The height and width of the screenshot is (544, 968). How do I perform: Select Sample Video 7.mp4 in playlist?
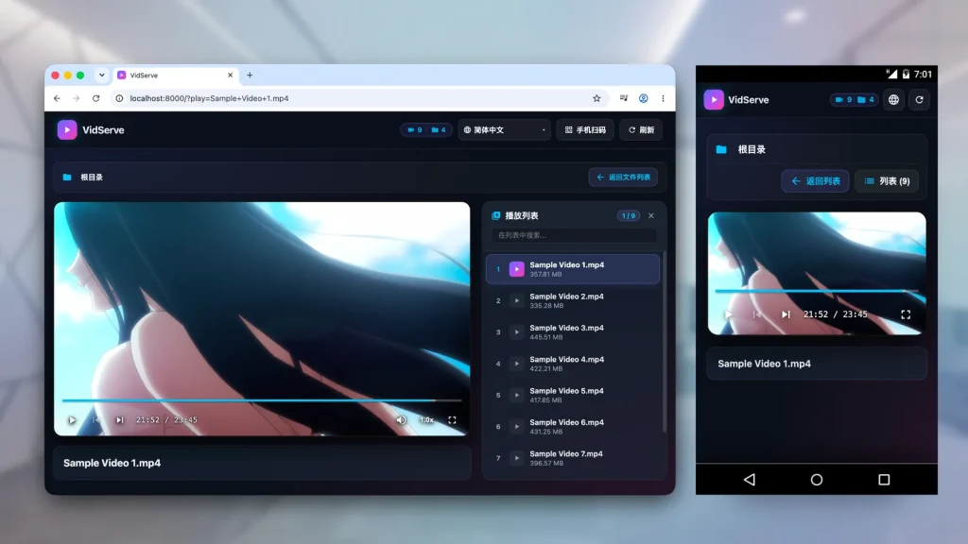click(x=573, y=458)
